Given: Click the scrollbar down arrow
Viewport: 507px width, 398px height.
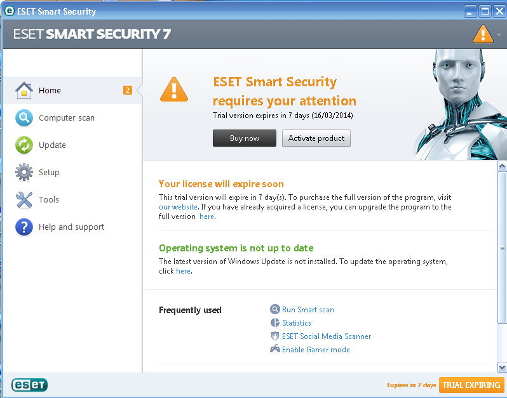Looking at the screenshot, I should pyautogui.click(x=502, y=368).
